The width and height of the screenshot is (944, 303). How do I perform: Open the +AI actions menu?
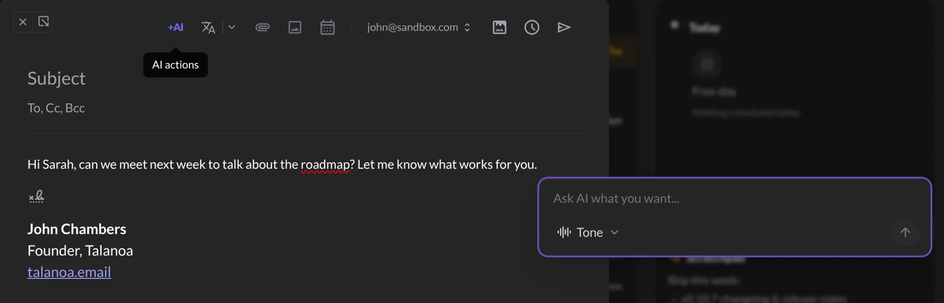pyautogui.click(x=175, y=27)
